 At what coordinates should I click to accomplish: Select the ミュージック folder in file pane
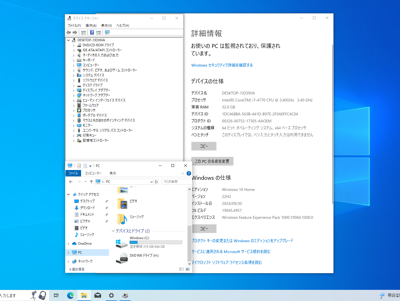point(137,217)
